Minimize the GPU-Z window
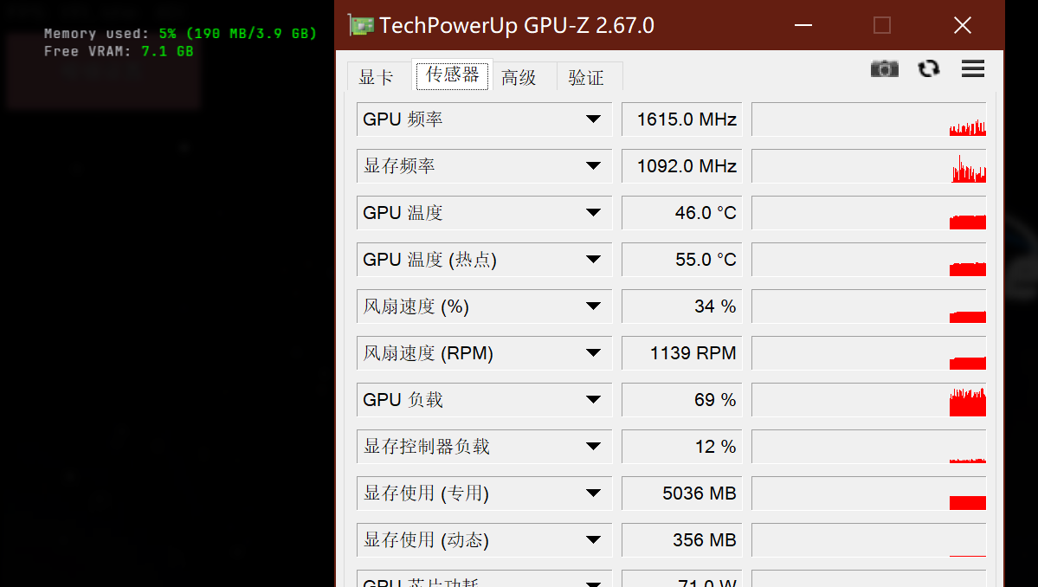This screenshot has width=1038, height=587. pyautogui.click(x=803, y=25)
